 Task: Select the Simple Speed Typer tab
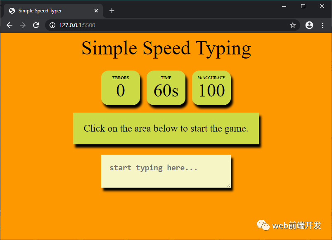point(53,11)
